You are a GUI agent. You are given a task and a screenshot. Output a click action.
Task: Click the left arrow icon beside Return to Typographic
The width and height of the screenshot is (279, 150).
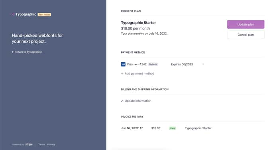coord(13,52)
